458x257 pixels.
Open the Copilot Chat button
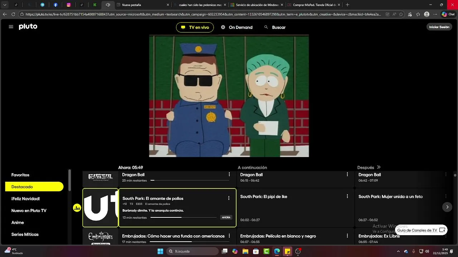(449, 14)
